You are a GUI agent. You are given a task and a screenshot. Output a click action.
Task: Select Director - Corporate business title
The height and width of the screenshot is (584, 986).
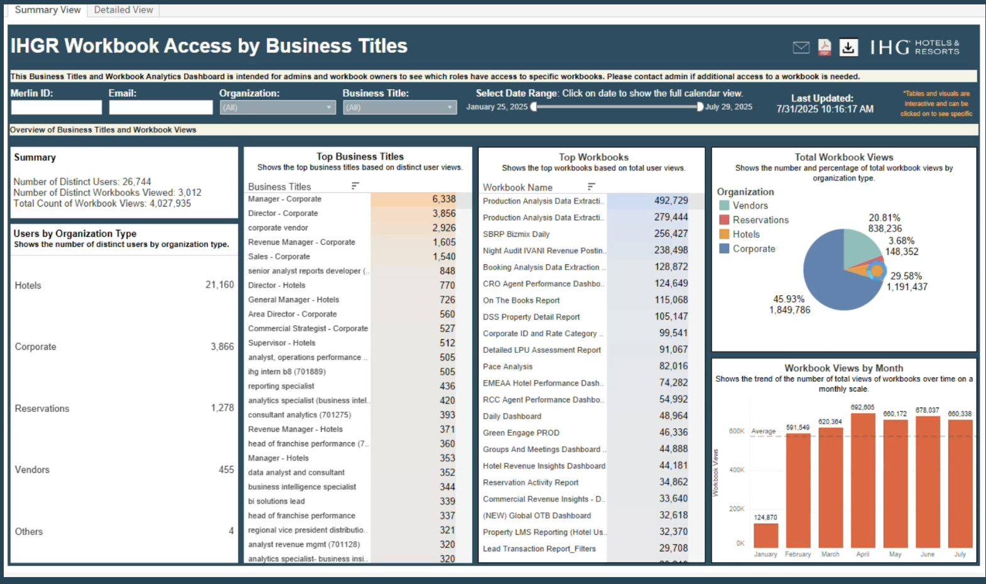[x=283, y=214]
